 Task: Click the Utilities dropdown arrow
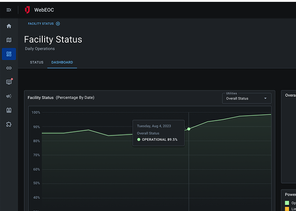pyautogui.click(x=265, y=98)
